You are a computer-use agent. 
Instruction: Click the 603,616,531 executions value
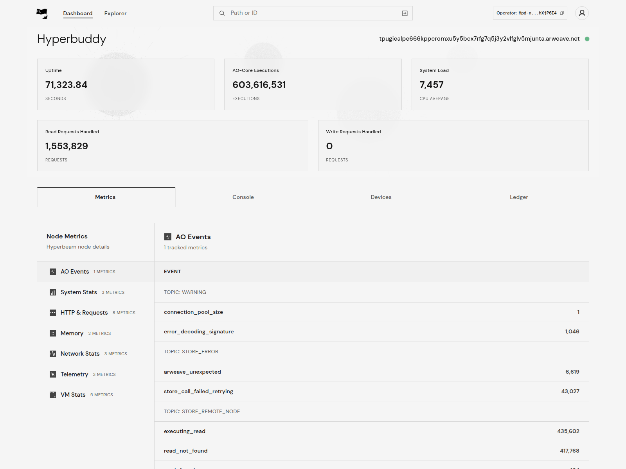pyautogui.click(x=259, y=85)
